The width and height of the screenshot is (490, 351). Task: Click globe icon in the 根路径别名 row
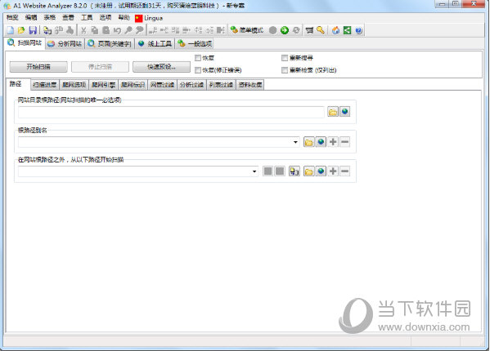(321, 142)
